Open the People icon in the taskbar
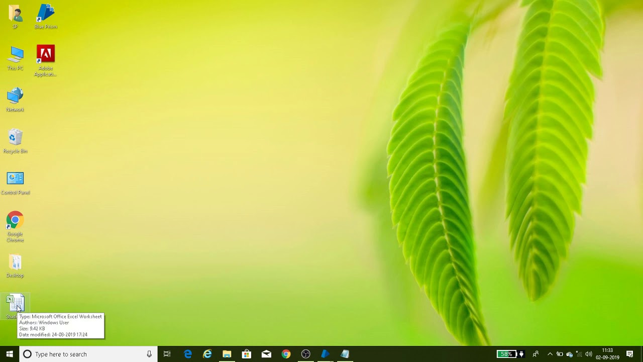643x362 pixels. pyautogui.click(x=535, y=354)
